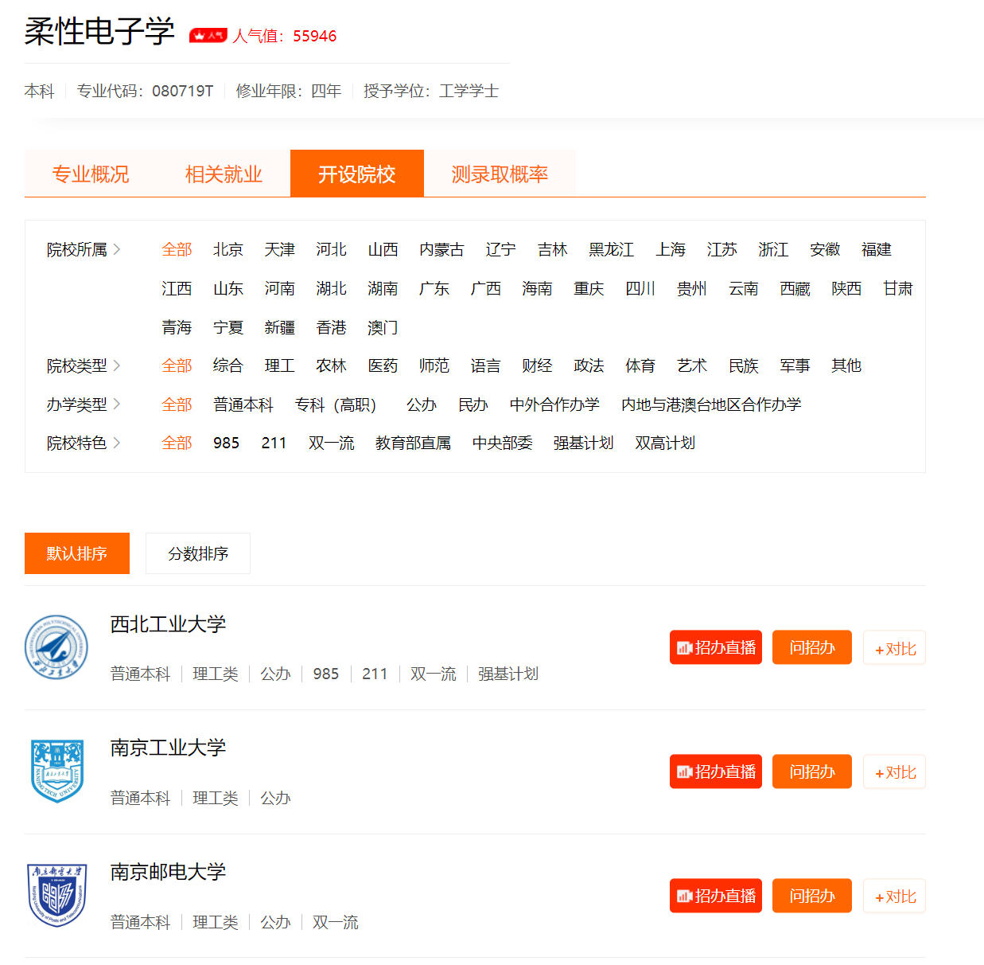The height and width of the screenshot is (965, 984).
Task: 展开办学类型筛选项的箭头
Action: (118, 404)
